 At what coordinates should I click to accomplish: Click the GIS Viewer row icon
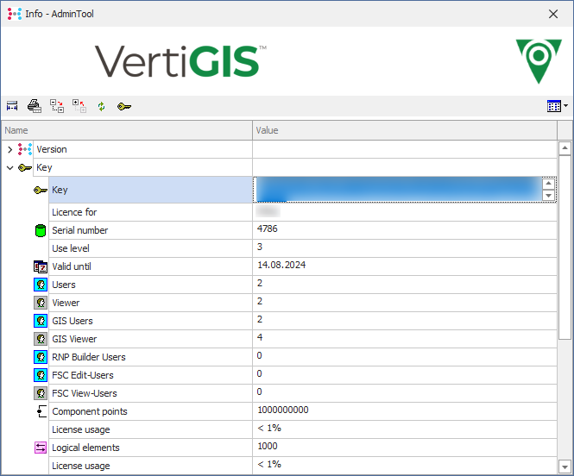click(x=41, y=339)
